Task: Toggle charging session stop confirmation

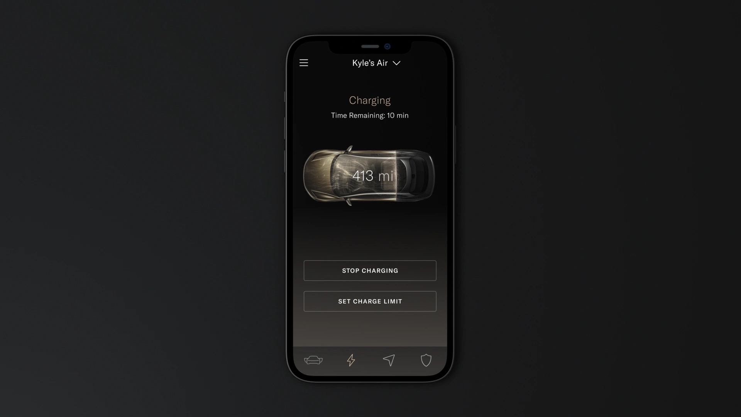Action: pos(370,270)
